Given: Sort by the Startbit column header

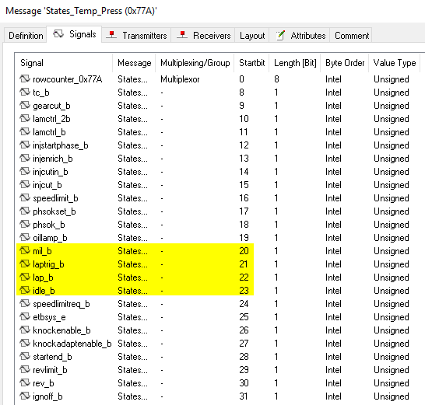Looking at the screenshot, I should [251, 63].
